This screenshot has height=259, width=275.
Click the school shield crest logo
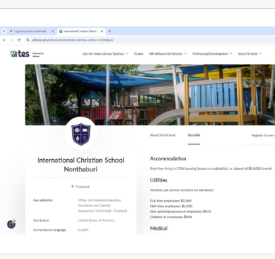81,134
